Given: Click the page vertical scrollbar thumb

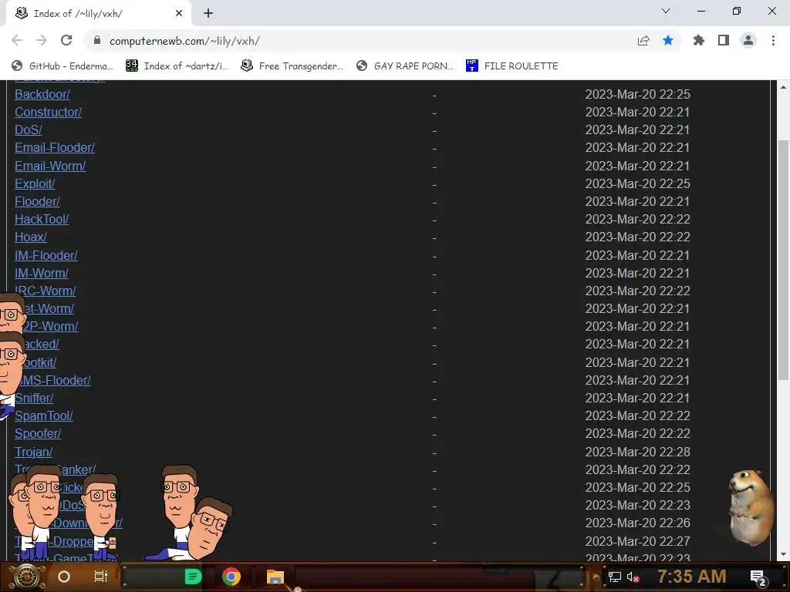Looking at the screenshot, I should pos(783,259).
